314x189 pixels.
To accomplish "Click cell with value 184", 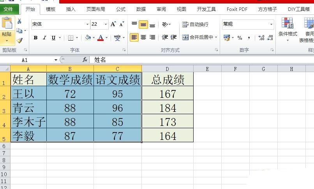I will click(x=168, y=108).
